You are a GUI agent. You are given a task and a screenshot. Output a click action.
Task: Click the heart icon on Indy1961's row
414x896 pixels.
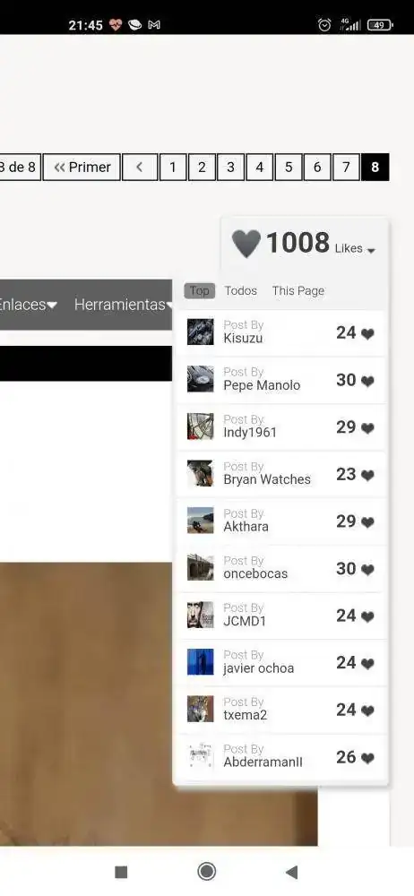click(367, 428)
